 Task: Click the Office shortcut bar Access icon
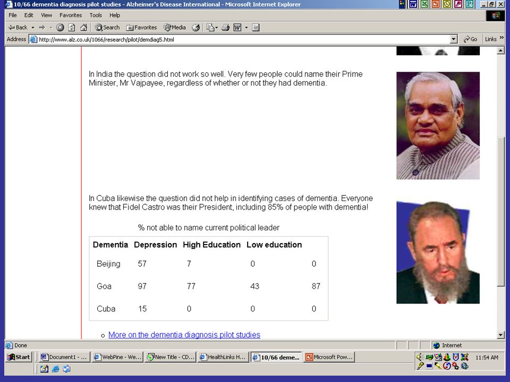click(x=458, y=4)
